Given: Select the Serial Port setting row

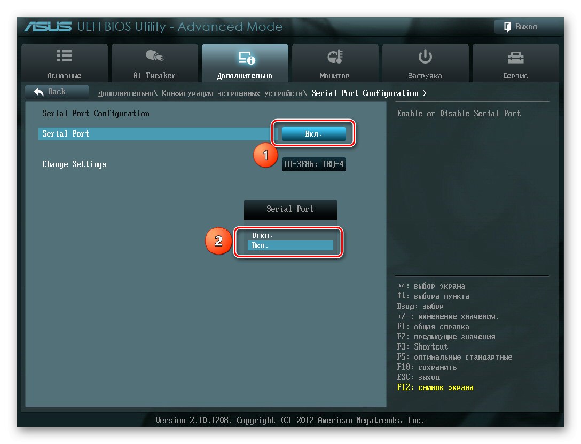Looking at the screenshot, I should pyautogui.click(x=158, y=134).
